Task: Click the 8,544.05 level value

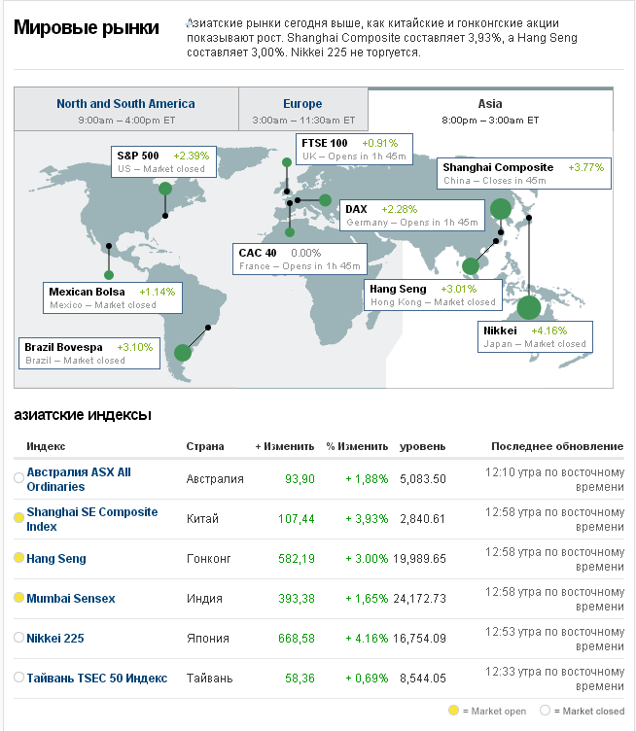Action: click(x=423, y=678)
